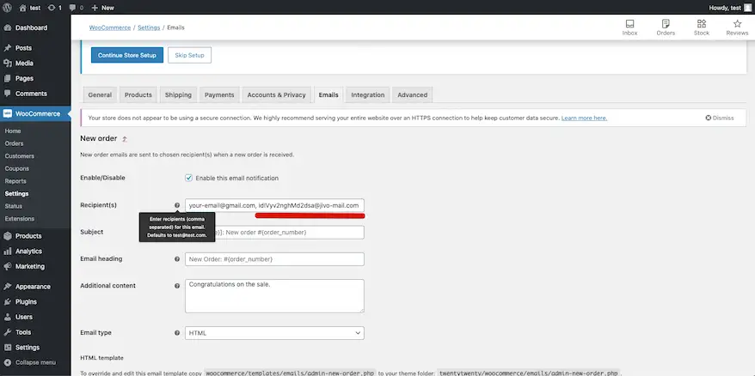Click the Email type help icon
Viewport: 755px width, 376px height.
click(x=177, y=333)
